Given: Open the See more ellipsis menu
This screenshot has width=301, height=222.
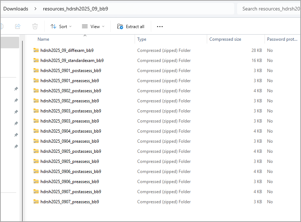Looking at the screenshot, I should point(160,27).
